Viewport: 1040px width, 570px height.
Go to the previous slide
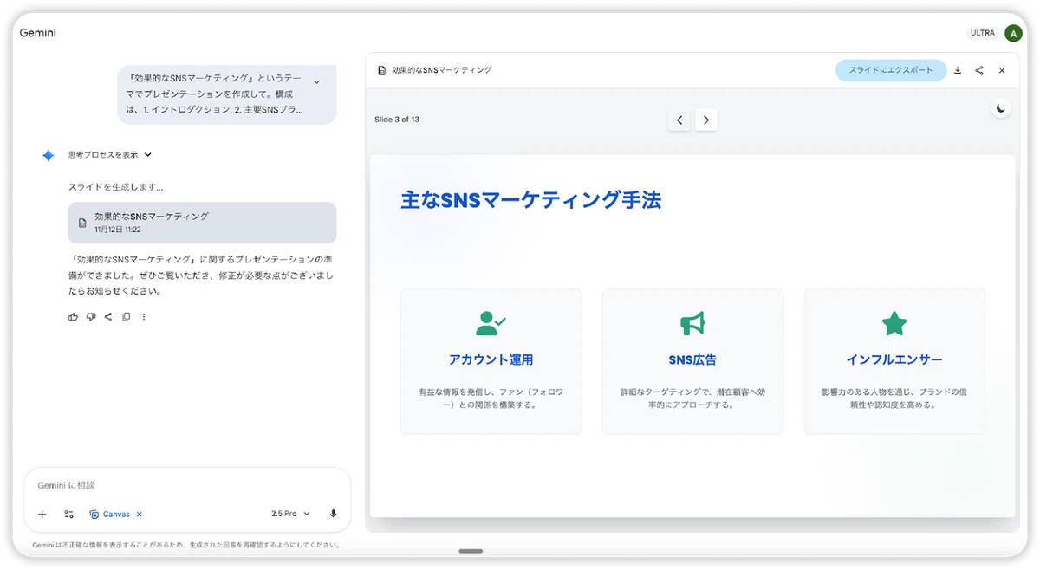[679, 120]
